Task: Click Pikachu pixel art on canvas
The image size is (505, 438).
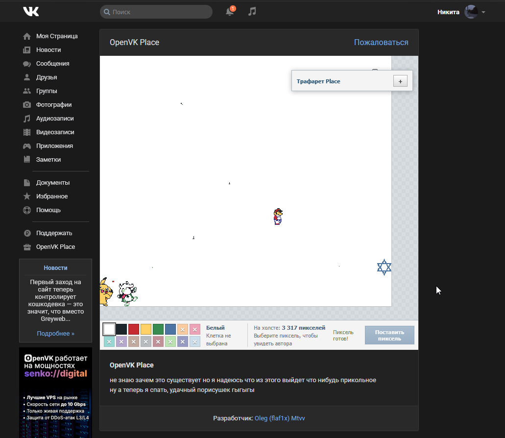Action: coord(106,292)
